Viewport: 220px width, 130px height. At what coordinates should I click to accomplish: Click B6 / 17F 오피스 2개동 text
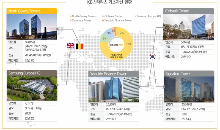[193, 109]
